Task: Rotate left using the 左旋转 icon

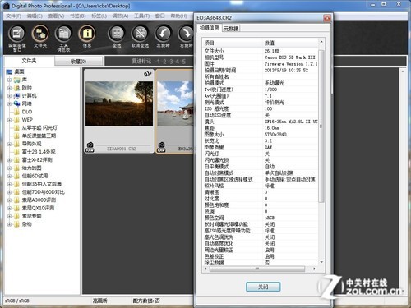Action: click(164, 34)
